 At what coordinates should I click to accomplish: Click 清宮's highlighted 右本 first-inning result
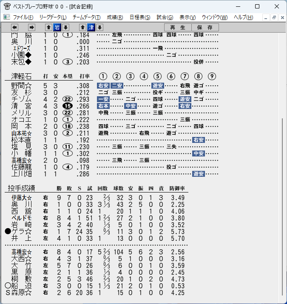click(x=103, y=106)
